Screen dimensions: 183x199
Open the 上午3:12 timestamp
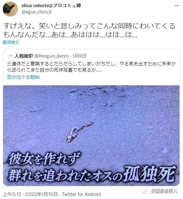point(12,194)
